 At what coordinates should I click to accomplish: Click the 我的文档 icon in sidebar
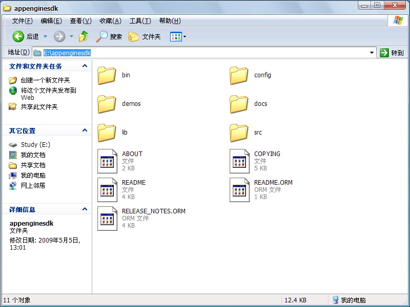pos(12,155)
